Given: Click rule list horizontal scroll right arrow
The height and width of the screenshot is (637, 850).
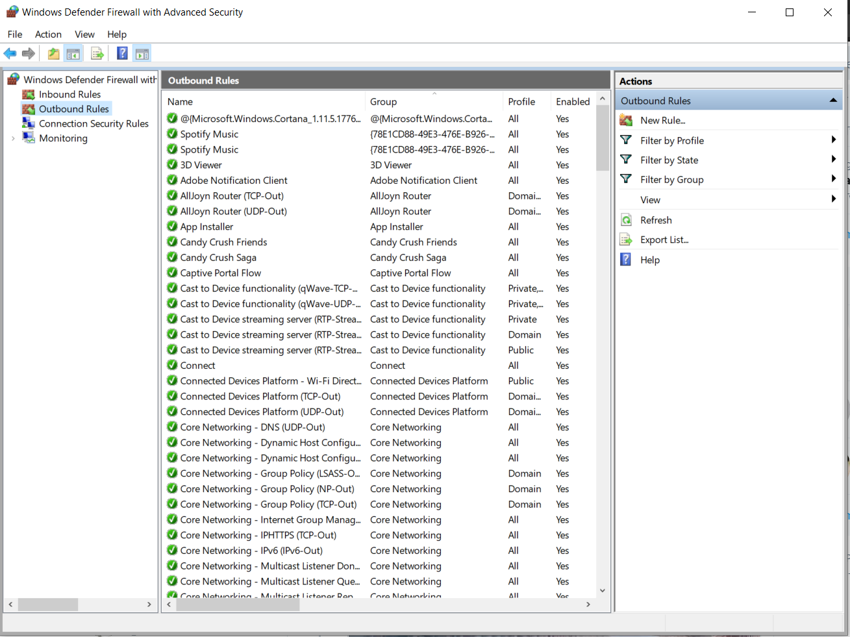Looking at the screenshot, I should point(588,604).
